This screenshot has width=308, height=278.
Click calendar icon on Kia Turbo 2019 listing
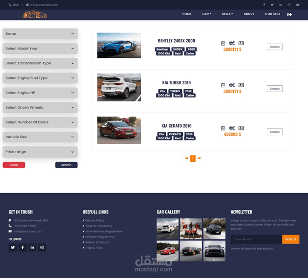(x=223, y=85)
